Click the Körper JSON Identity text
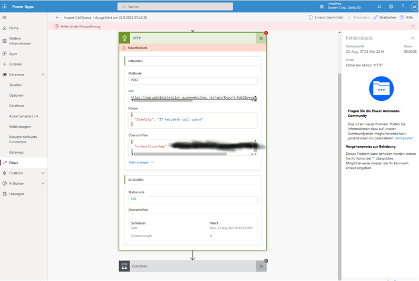 click(x=169, y=119)
